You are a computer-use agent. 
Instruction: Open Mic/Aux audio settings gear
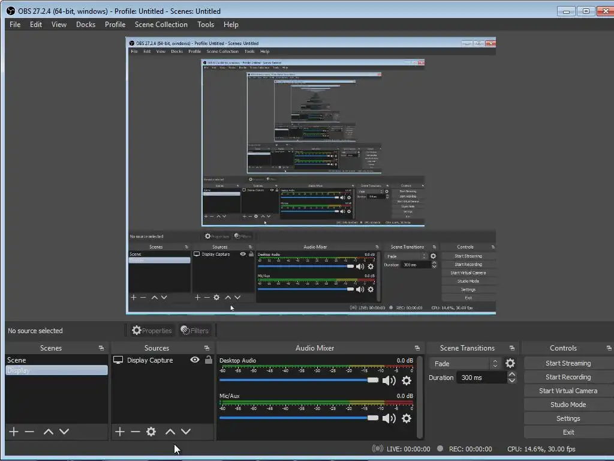coord(407,418)
